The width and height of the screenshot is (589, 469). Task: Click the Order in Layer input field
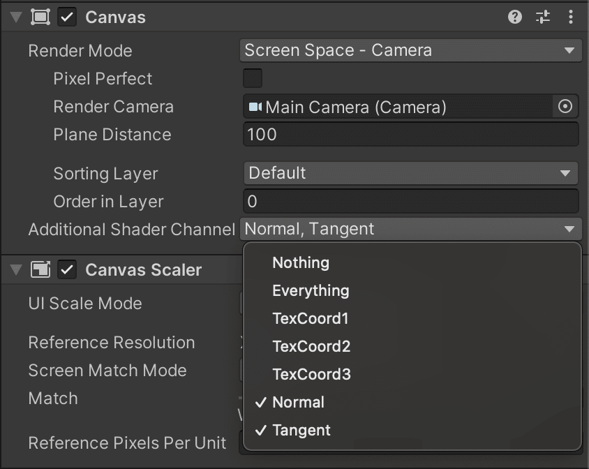[412, 202]
